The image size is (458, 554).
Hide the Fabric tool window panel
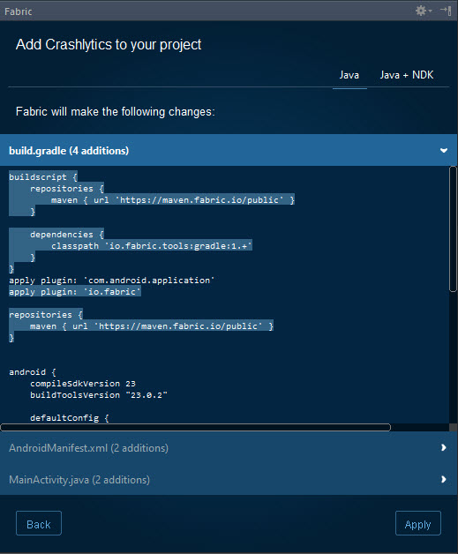tap(446, 11)
